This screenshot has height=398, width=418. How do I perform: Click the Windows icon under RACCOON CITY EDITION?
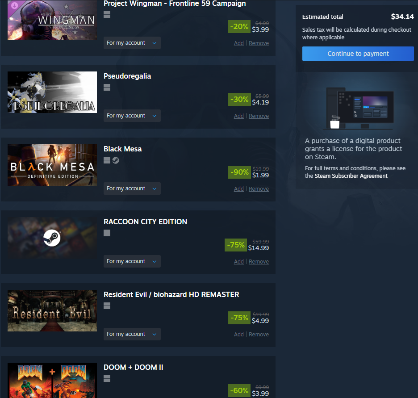[107, 233]
